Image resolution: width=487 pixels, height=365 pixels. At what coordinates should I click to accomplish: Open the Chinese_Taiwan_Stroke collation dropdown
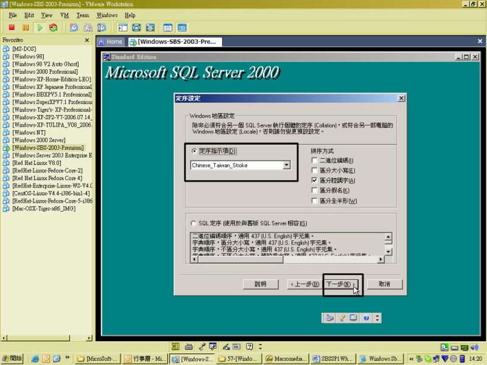pos(287,165)
